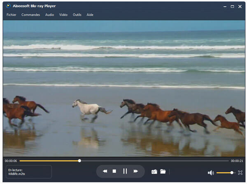The image size is (247, 184).
Task: Click the volume slider handle
Action: pyautogui.click(x=232, y=172)
